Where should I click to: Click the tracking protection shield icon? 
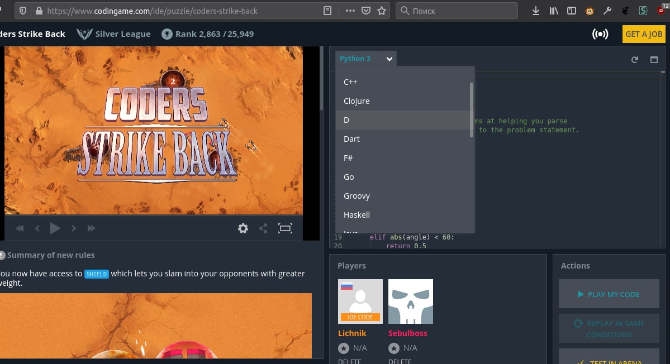pos(23,11)
